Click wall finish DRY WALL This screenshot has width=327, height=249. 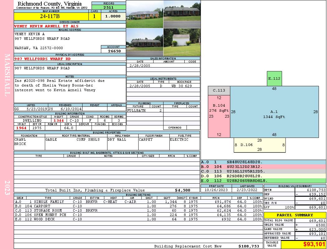pos(117,139)
